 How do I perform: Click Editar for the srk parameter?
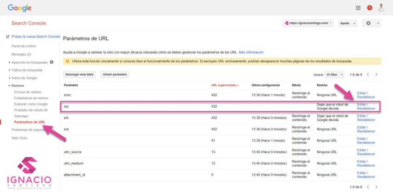point(361,116)
